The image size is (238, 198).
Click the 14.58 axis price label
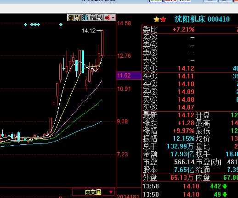pyautogui.click(x=124, y=23)
